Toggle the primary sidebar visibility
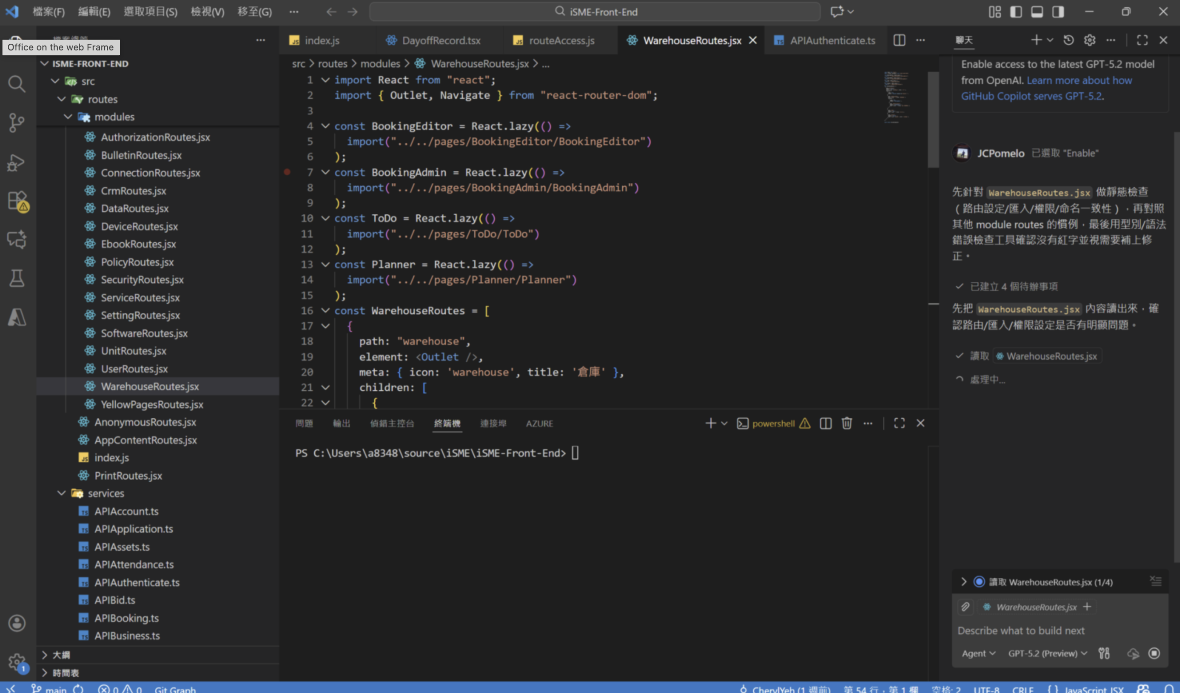Viewport: 1180px width, 693px height. 1015,12
